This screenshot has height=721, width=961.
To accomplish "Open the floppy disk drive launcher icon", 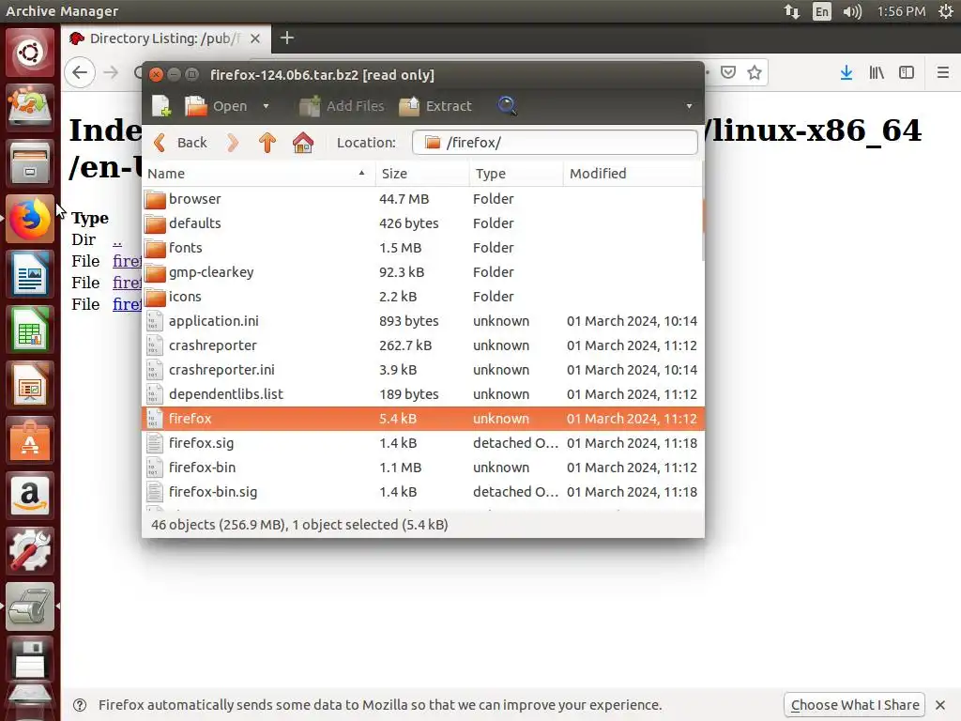I will click(x=30, y=661).
